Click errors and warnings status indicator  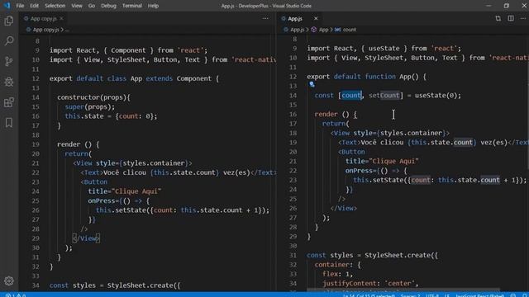click(x=16, y=295)
